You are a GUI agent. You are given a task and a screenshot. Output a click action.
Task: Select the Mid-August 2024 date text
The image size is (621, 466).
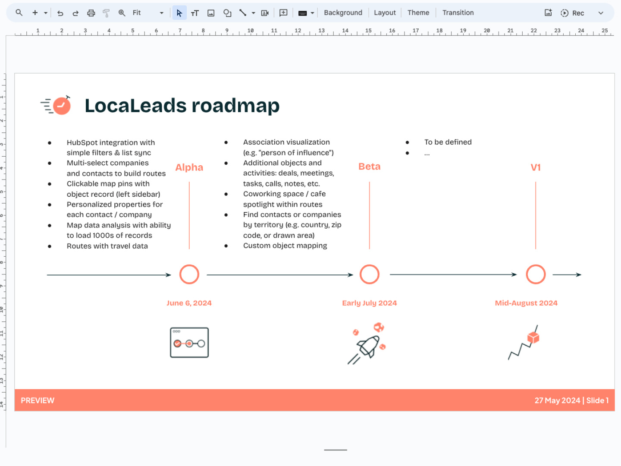tap(526, 303)
